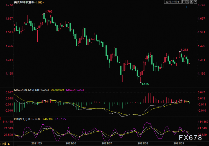
Task: Click the 1.383 recent high marker
Action: [184, 50]
